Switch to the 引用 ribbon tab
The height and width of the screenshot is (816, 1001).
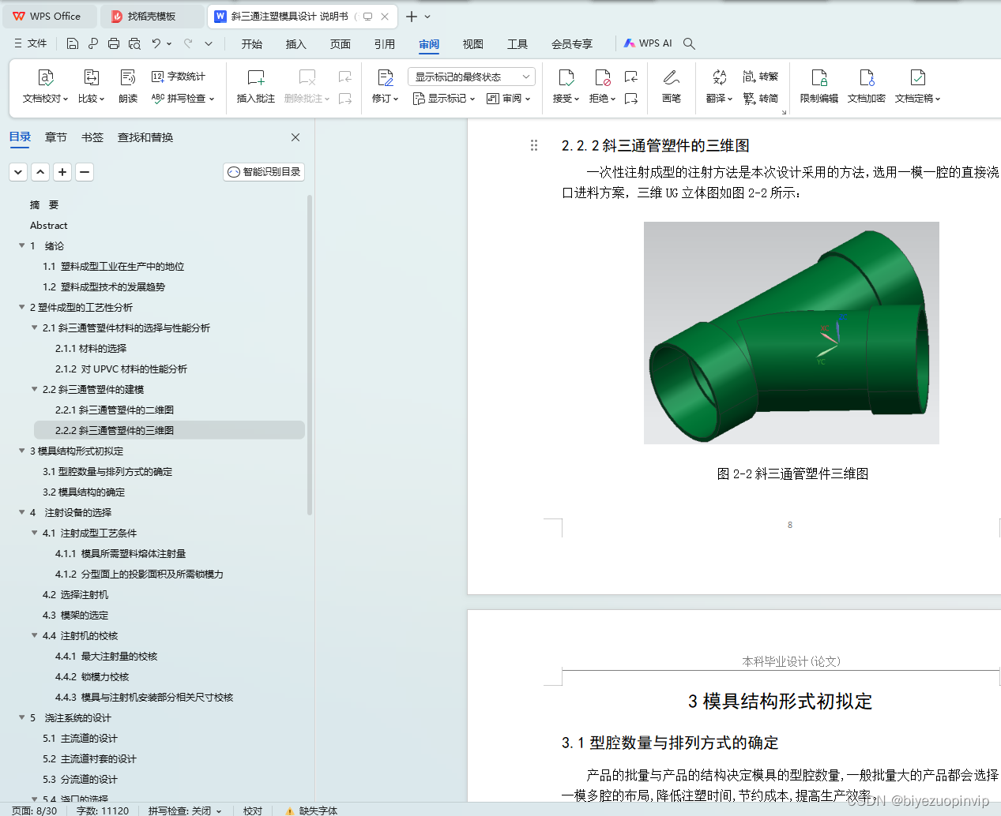(x=385, y=44)
